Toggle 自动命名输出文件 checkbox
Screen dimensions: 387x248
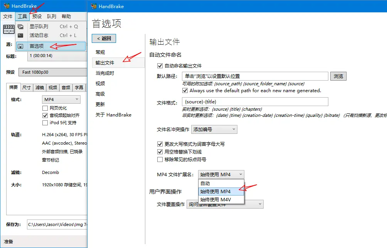pyautogui.click(x=160, y=66)
